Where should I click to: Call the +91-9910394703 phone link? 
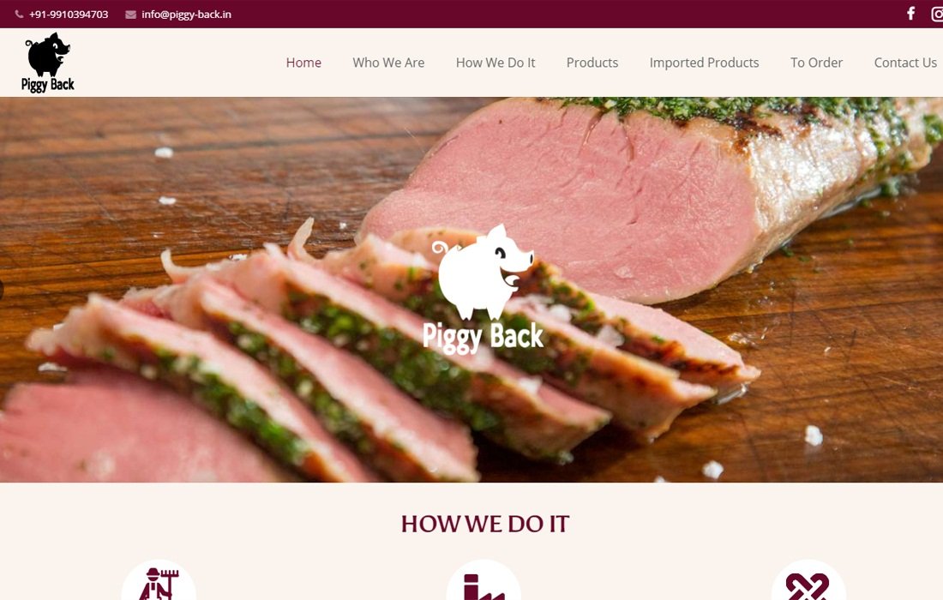pos(69,15)
